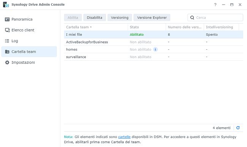247x147 pixels.
Task: Click the Impostazioni gear icon
Action: tap(7, 62)
